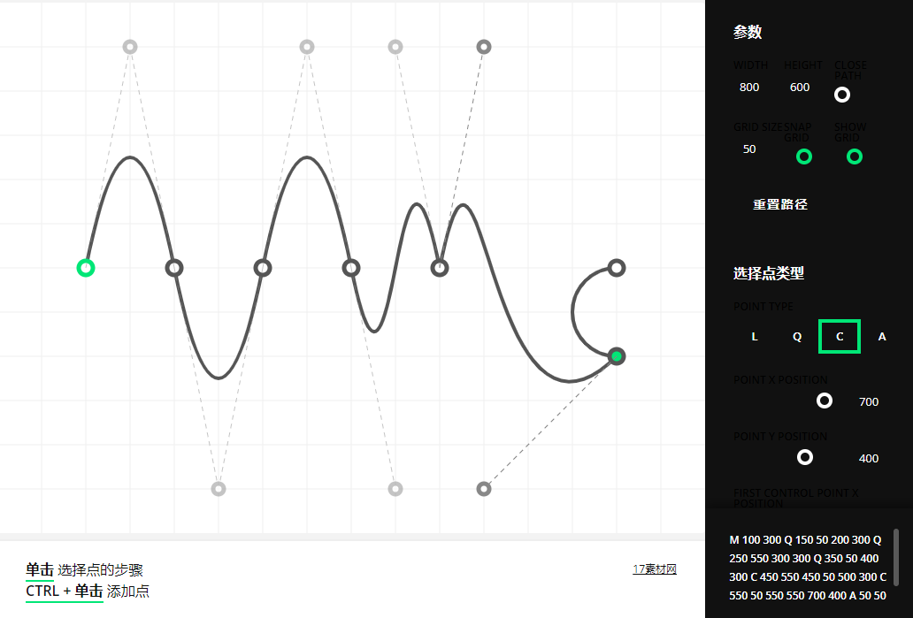This screenshot has width=913, height=618.
Task: Click the 重置路径 reset path button
Action: pos(780,204)
